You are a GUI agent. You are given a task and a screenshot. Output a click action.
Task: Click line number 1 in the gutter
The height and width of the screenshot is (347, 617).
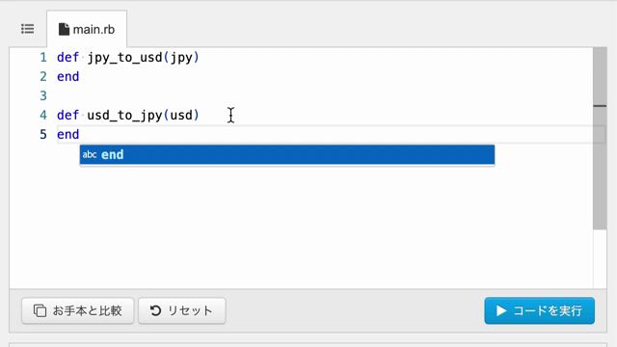(43, 58)
